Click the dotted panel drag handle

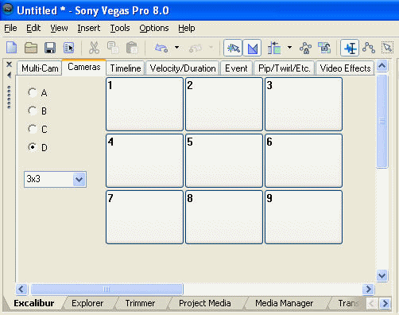[x=9, y=97]
